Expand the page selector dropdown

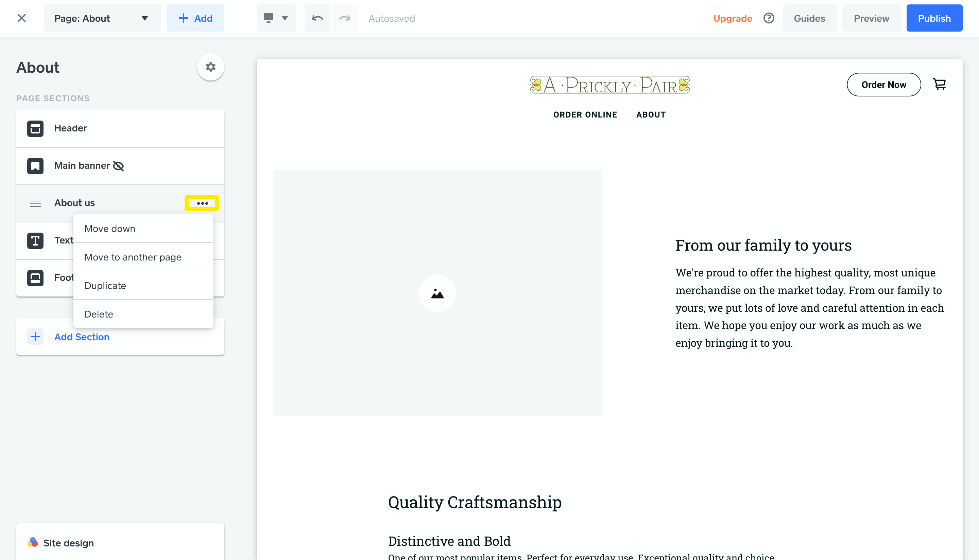click(144, 18)
